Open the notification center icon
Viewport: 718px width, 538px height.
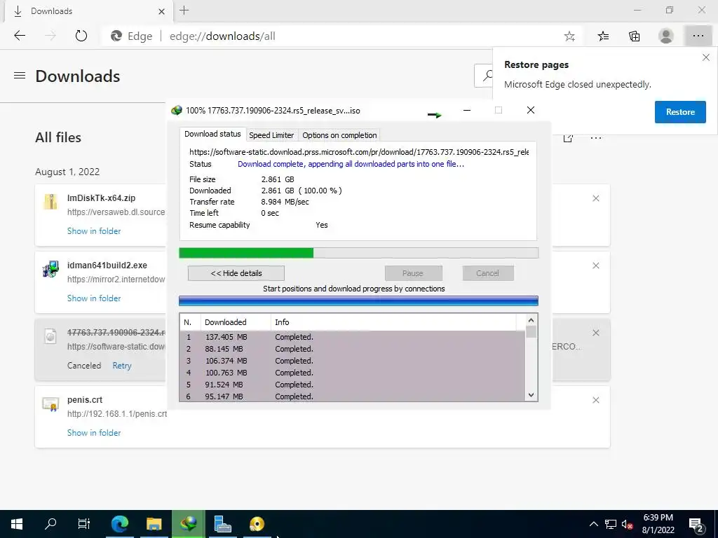point(696,525)
